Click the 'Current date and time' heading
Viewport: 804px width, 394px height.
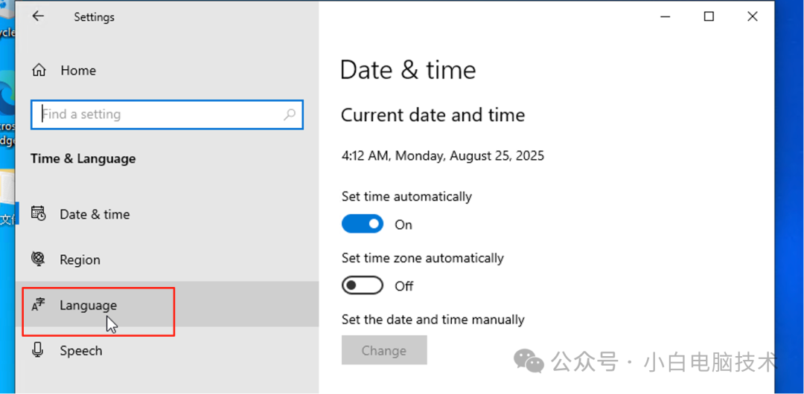433,114
